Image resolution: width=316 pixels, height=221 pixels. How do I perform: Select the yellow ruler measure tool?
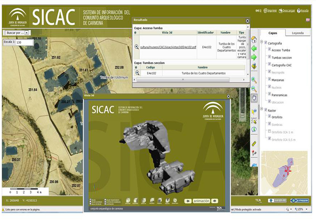click(254, 144)
